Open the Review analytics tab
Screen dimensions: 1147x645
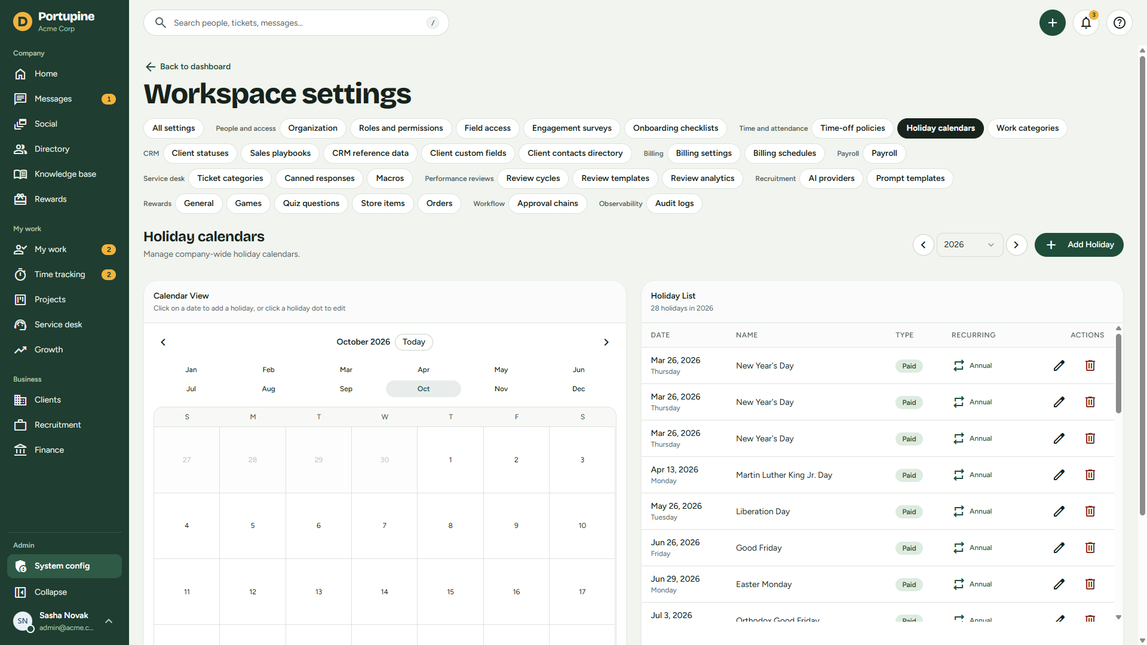coord(703,179)
